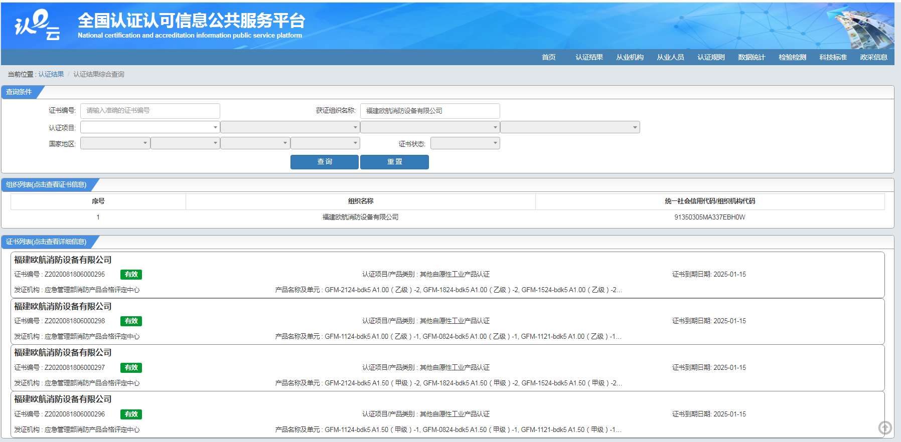Click the code 91350305MA337EBH0W

click(x=710, y=217)
